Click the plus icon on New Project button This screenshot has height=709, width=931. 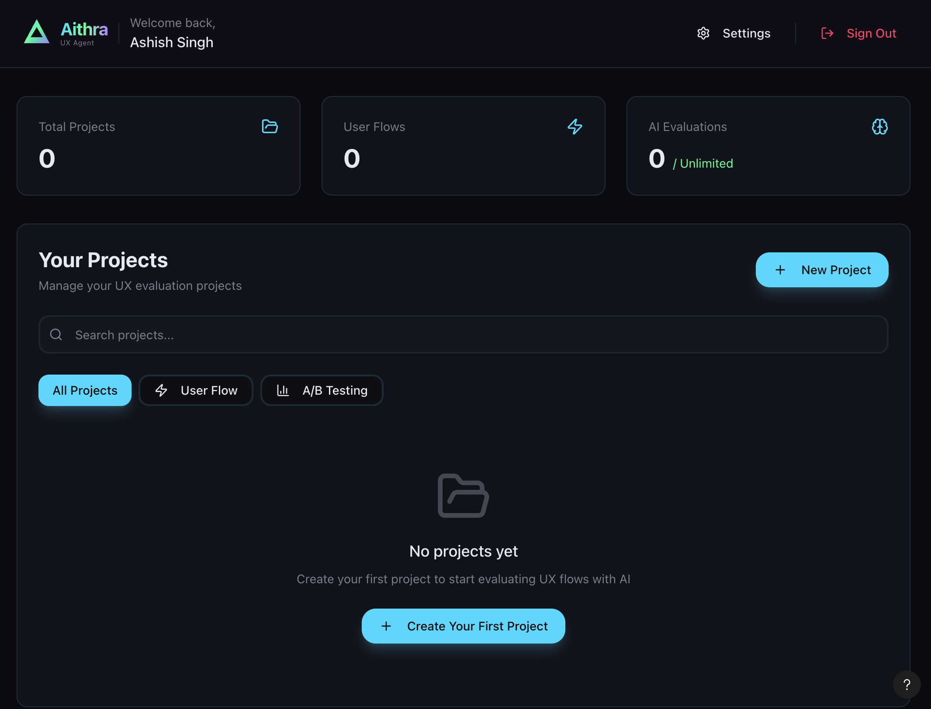tap(780, 270)
